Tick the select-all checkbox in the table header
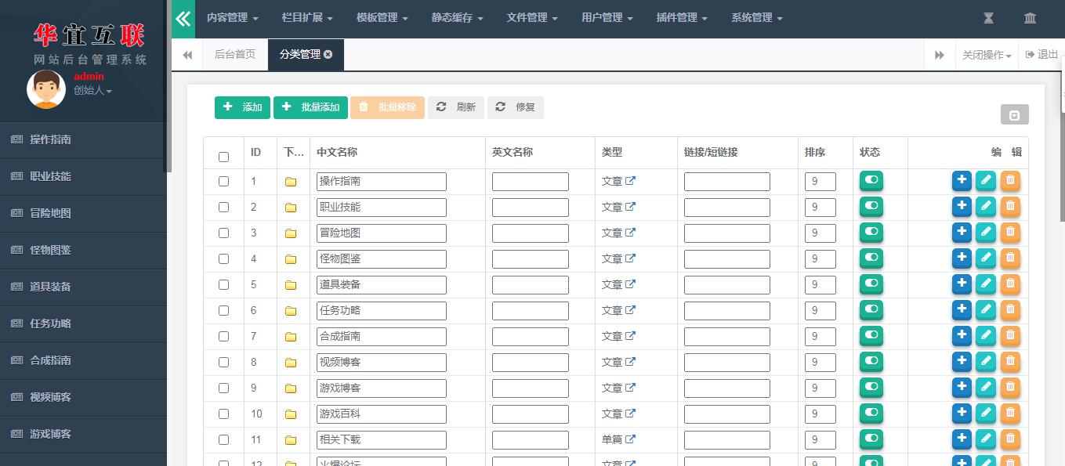 pyautogui.click(x=223, y=157)
